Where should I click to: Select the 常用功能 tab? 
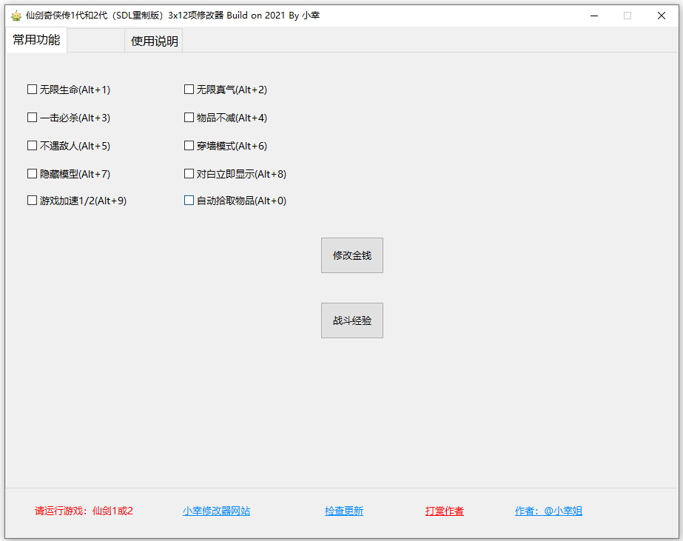(x=36, y=41)
